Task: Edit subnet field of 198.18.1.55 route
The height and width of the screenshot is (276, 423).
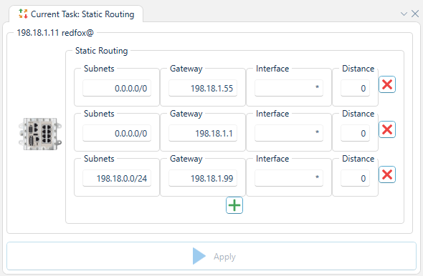Action: [x=117, y=88]
